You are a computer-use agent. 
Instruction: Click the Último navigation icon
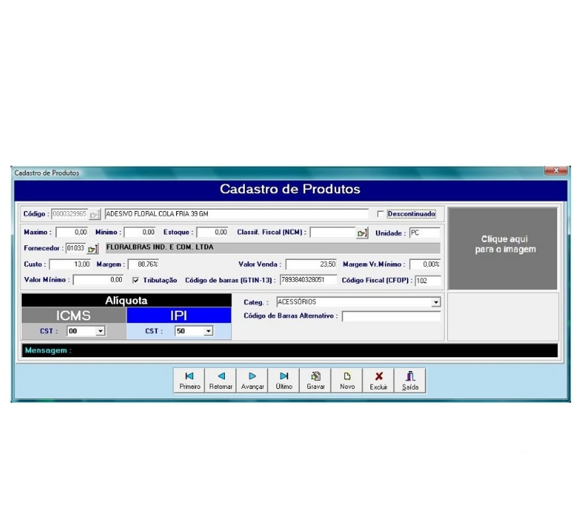283,377
